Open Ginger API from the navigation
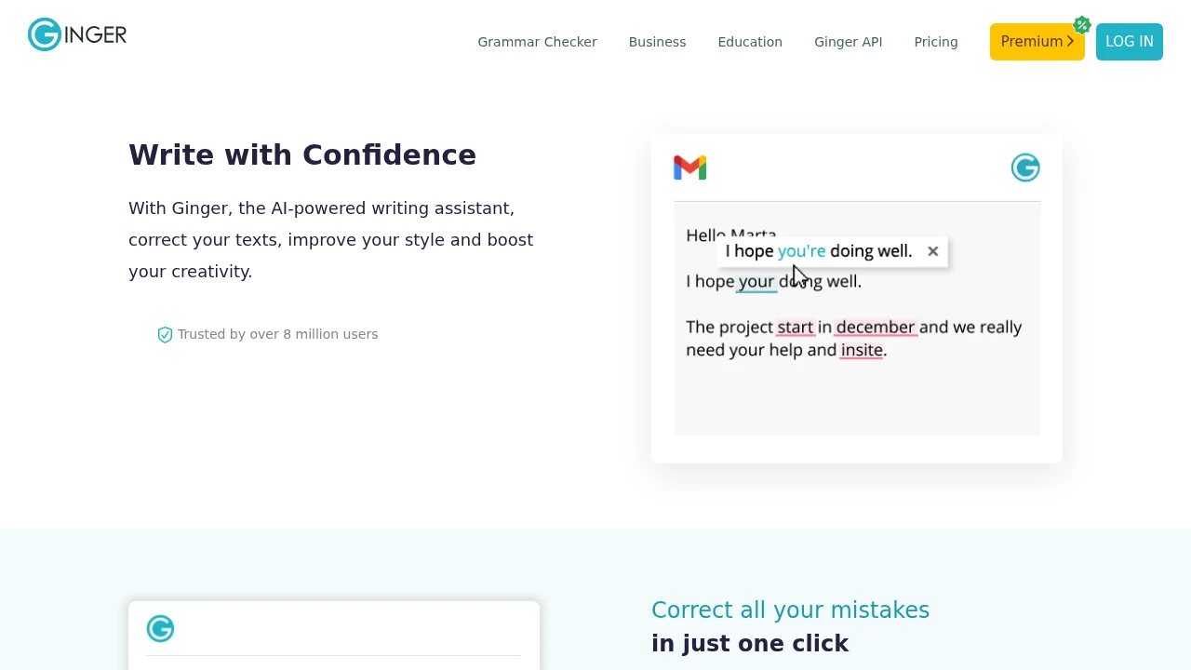This screenshot has width=1191, height=670. (848, 42)
